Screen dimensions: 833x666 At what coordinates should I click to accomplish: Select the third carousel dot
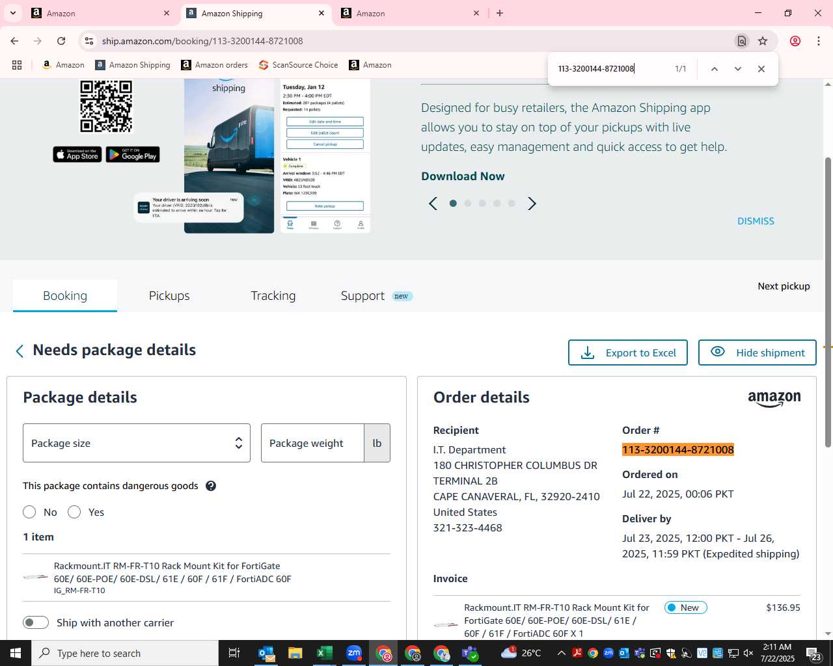pos(482,204)
